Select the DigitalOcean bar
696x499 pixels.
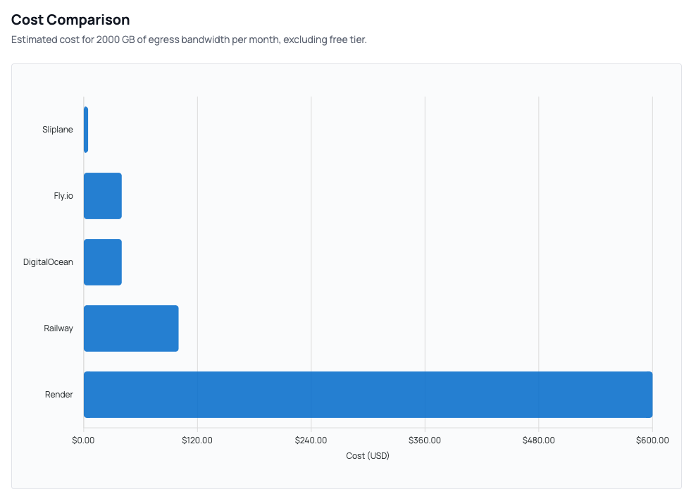tap(102, 261)
